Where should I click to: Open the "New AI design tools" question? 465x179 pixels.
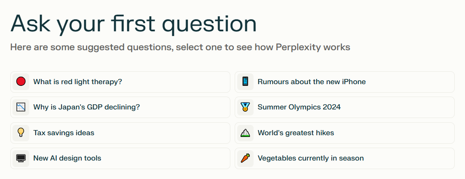coord(120,158)
